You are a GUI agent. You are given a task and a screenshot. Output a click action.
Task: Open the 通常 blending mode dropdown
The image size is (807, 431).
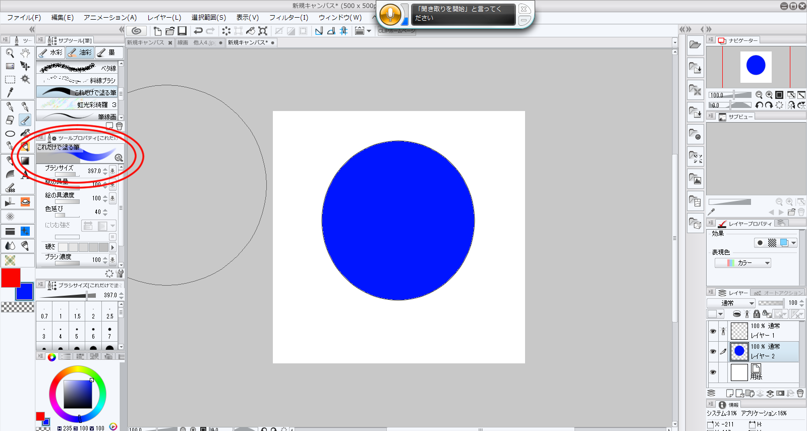(x=731, y=303)
